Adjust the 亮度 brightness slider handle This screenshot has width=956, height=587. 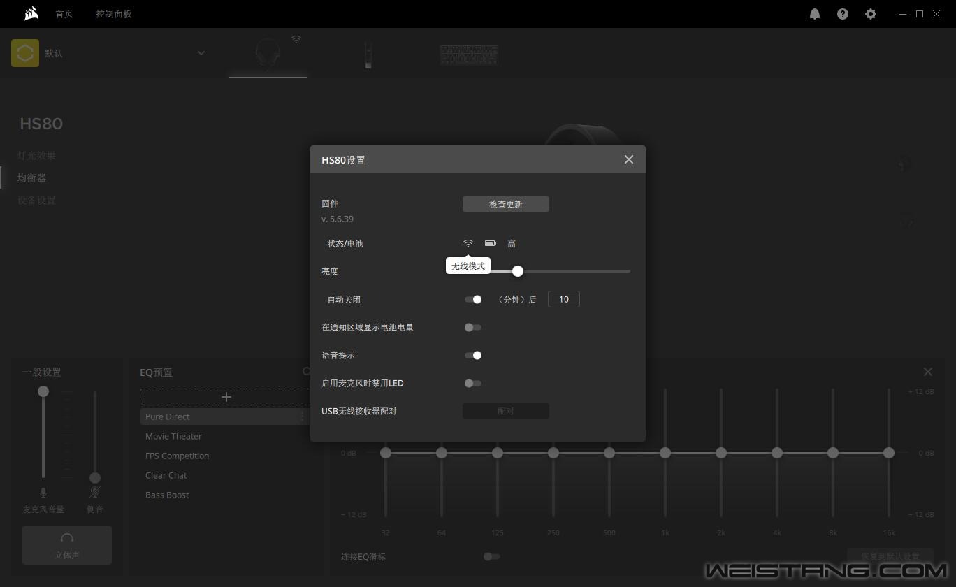point(518,271)
